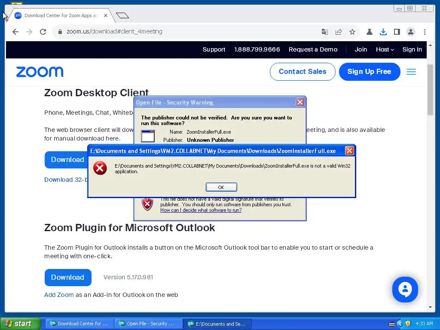This screenshot has height=330, width=440.
Task: Click the browser back arrow
Action: [x=15, y=32]
